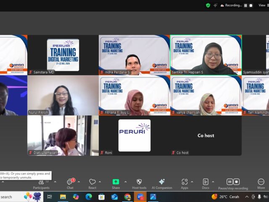This screenshot has width=269, height=202.
Task: Select Diati Utamasari video tile
Action: click(x=63, y=136)
